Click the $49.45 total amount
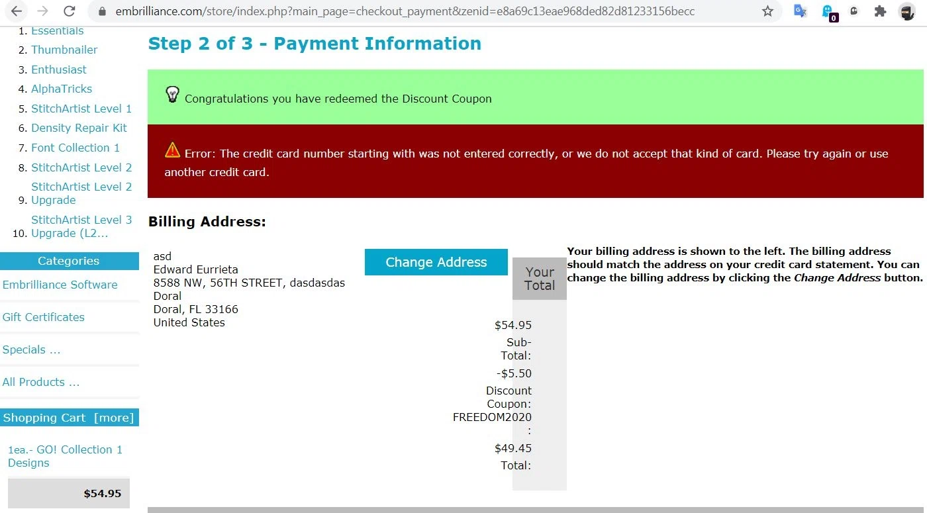 (x=513, y=448)
